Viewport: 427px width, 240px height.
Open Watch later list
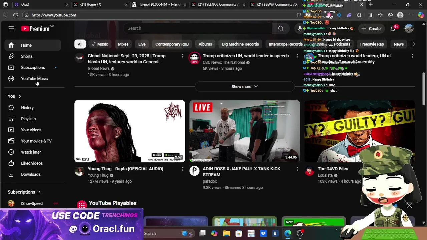pos(33,152)
